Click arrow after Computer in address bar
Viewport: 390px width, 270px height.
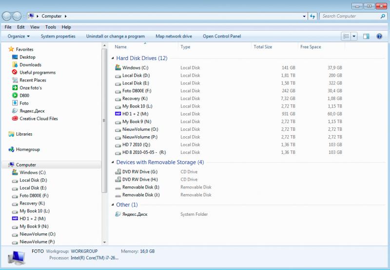pos(66,16)
